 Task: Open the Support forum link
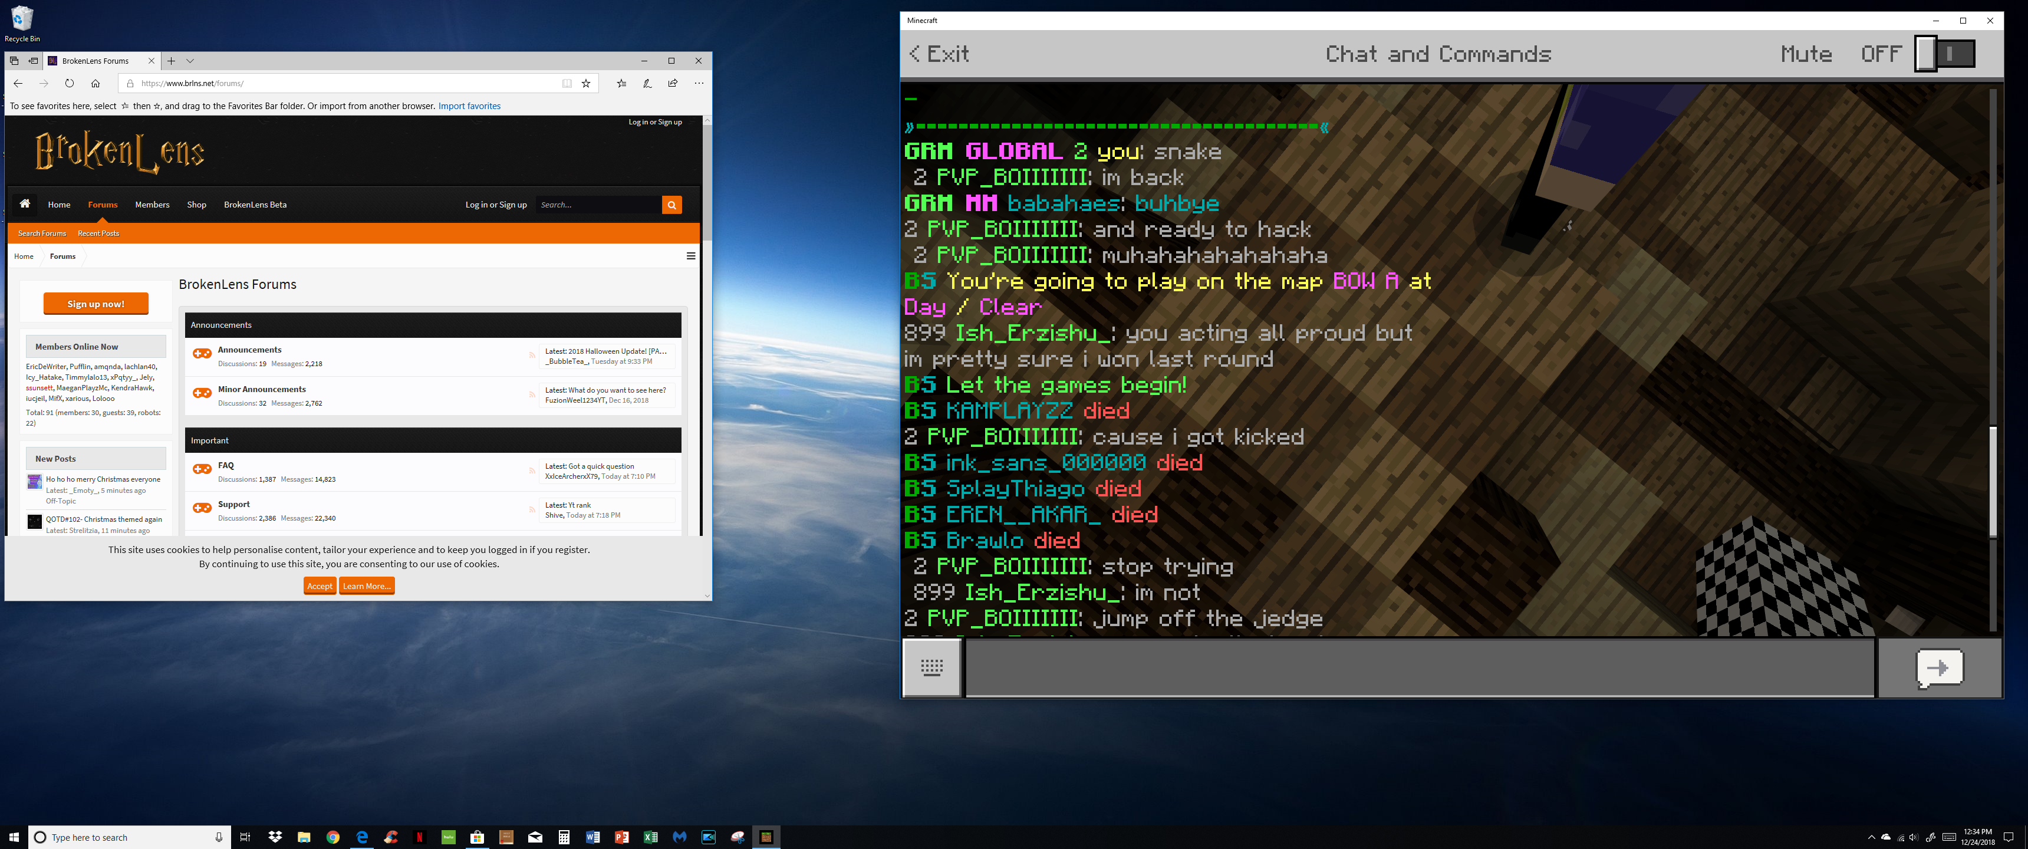(x=234, y=504)
